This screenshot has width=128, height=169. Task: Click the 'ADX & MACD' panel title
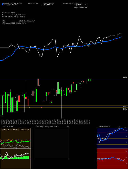point(8,126)
